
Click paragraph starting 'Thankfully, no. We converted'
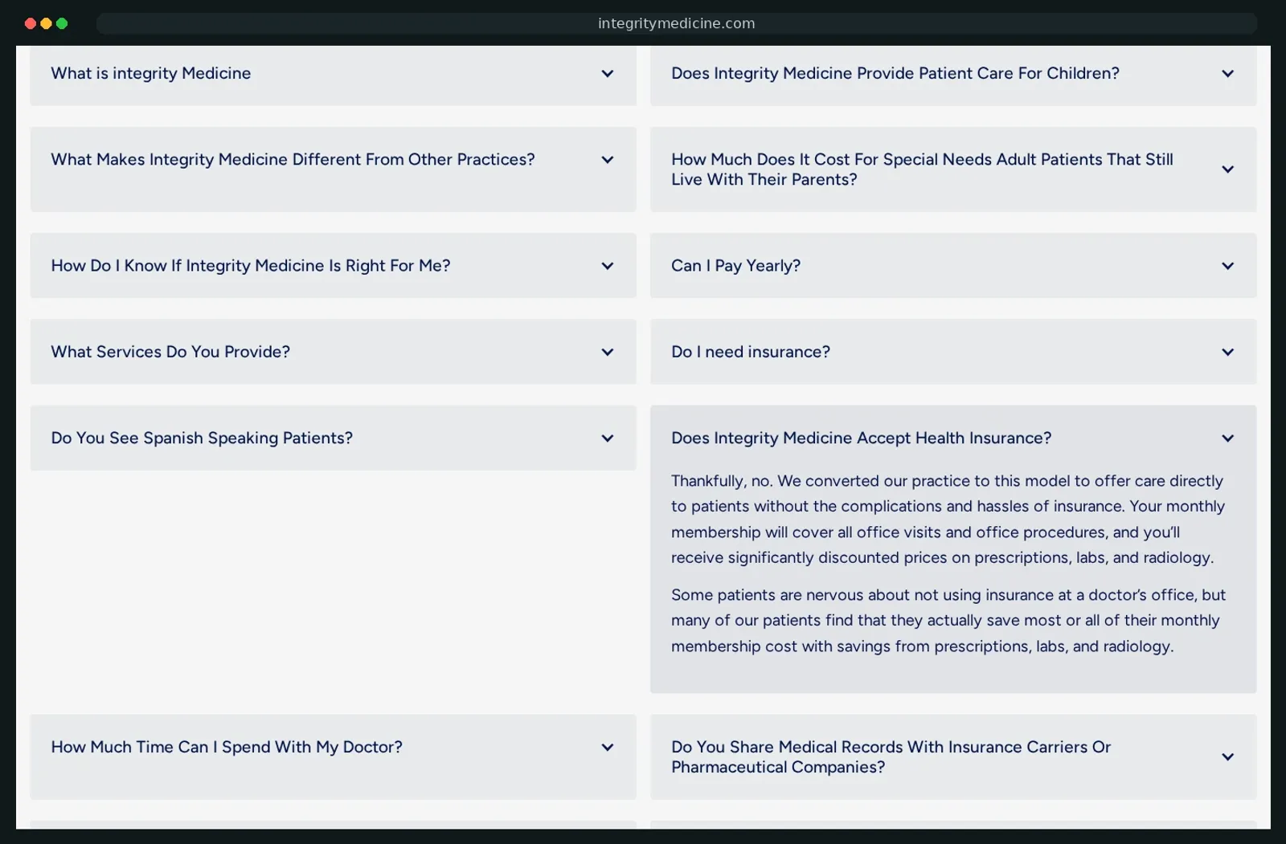pyautogui.click(x=948, y=520)
